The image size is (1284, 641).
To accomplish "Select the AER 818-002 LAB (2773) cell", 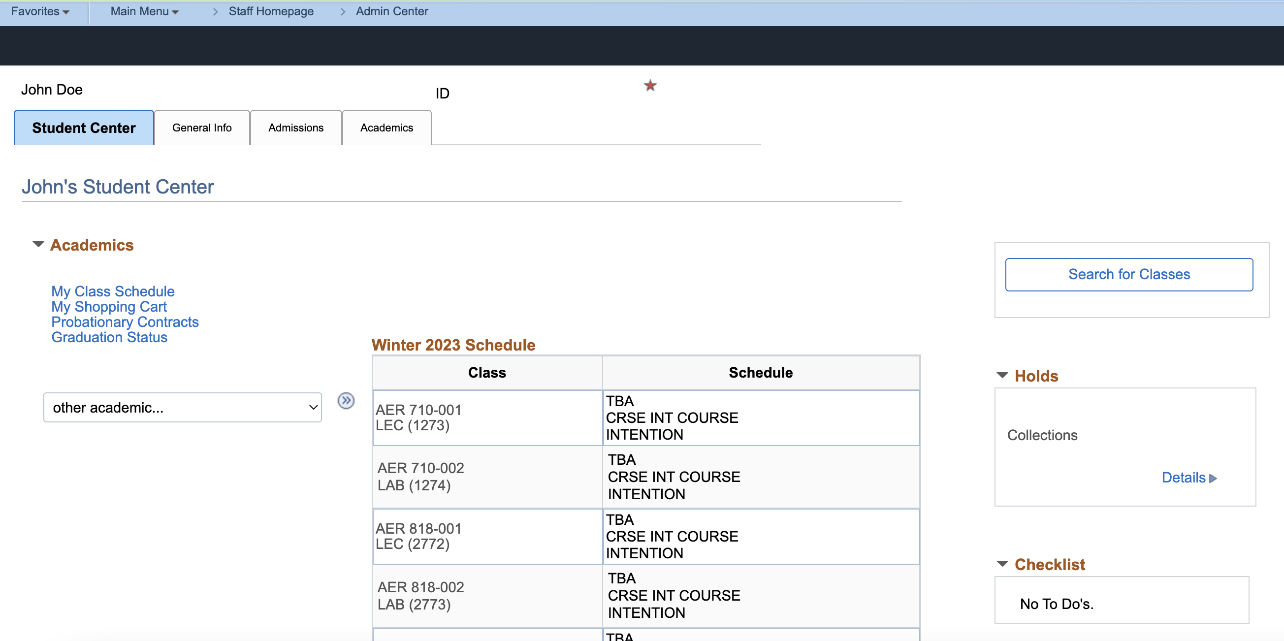I will point(487,596).
